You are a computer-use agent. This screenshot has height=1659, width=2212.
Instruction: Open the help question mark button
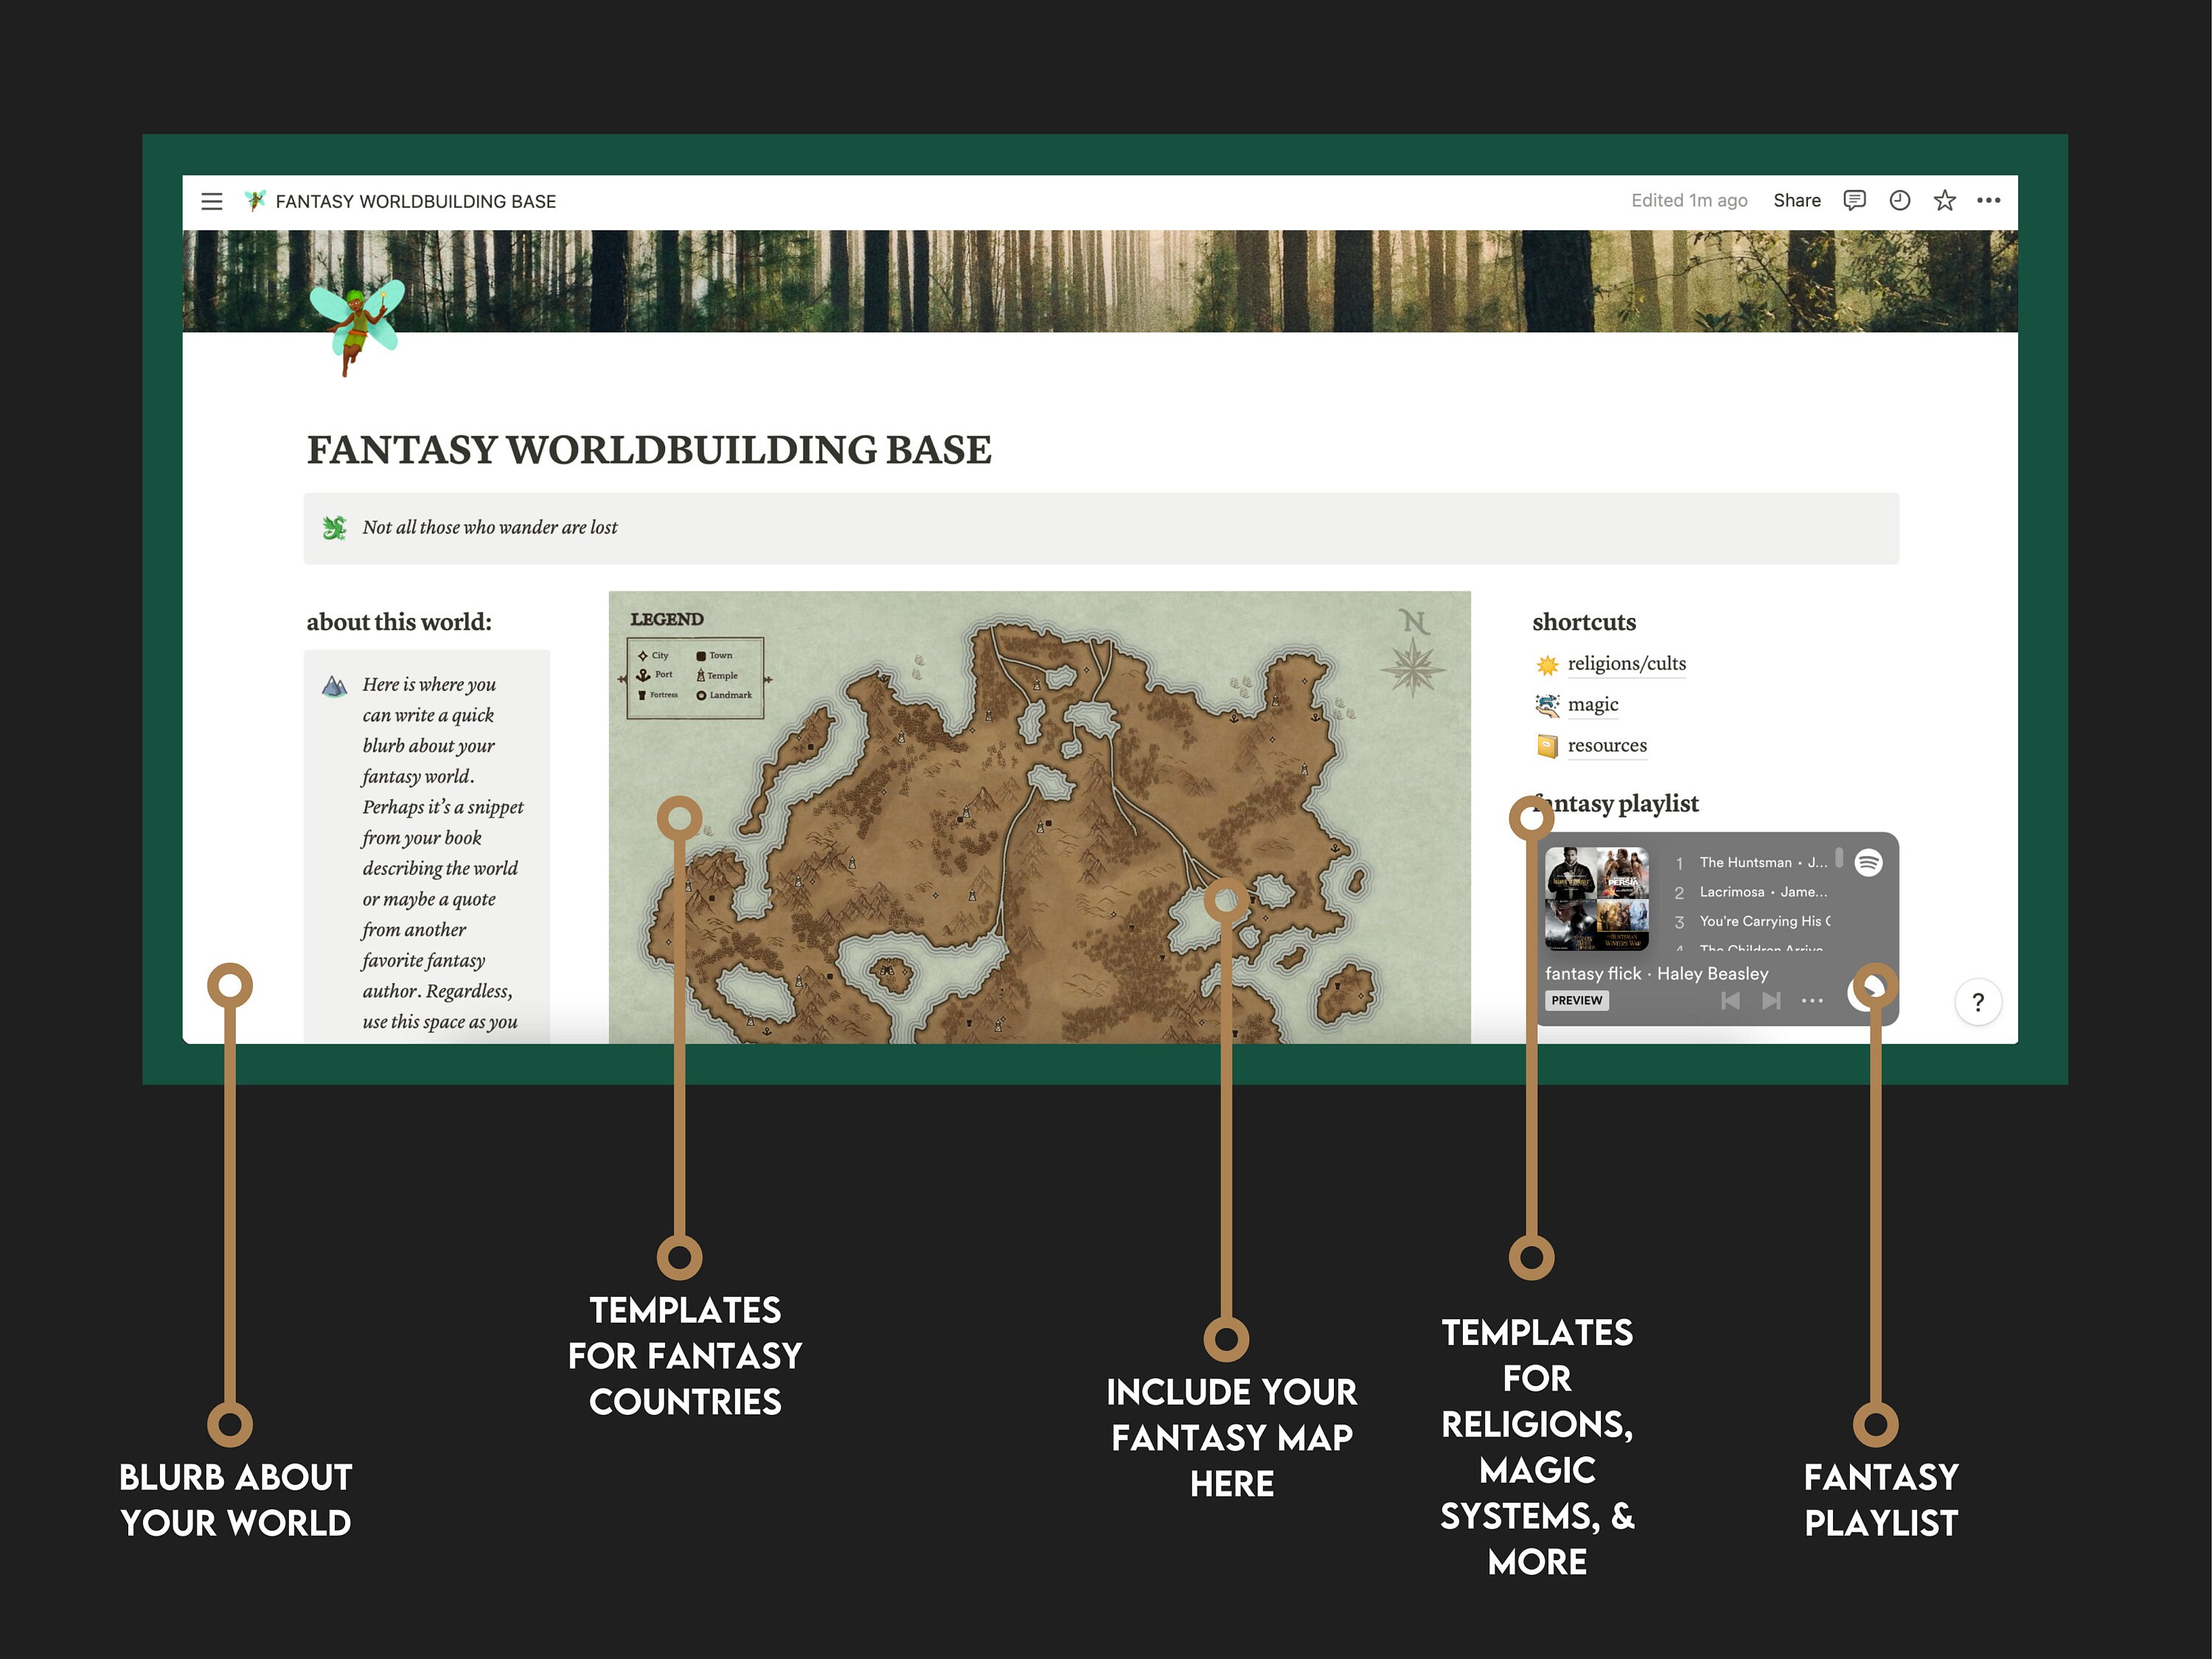pyautogui.click(x=1978, y=1002)
